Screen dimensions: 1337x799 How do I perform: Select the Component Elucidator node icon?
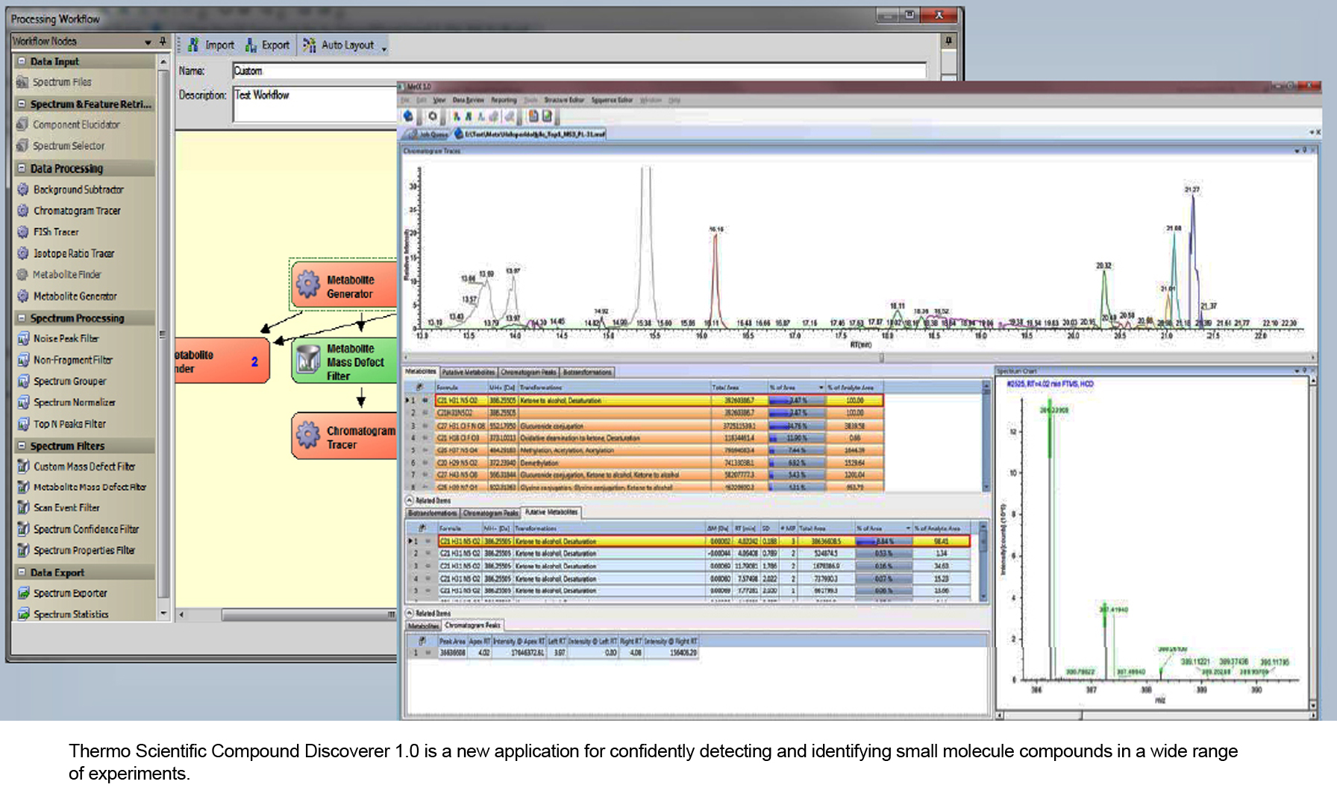coord(22,124)
